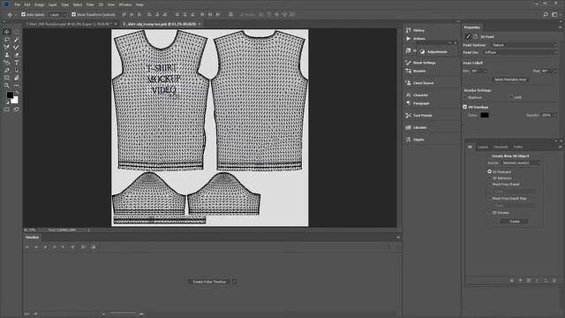Viewport: 565px width, 318px height.
Task: Open the Window menu
Action: [125, 4]
